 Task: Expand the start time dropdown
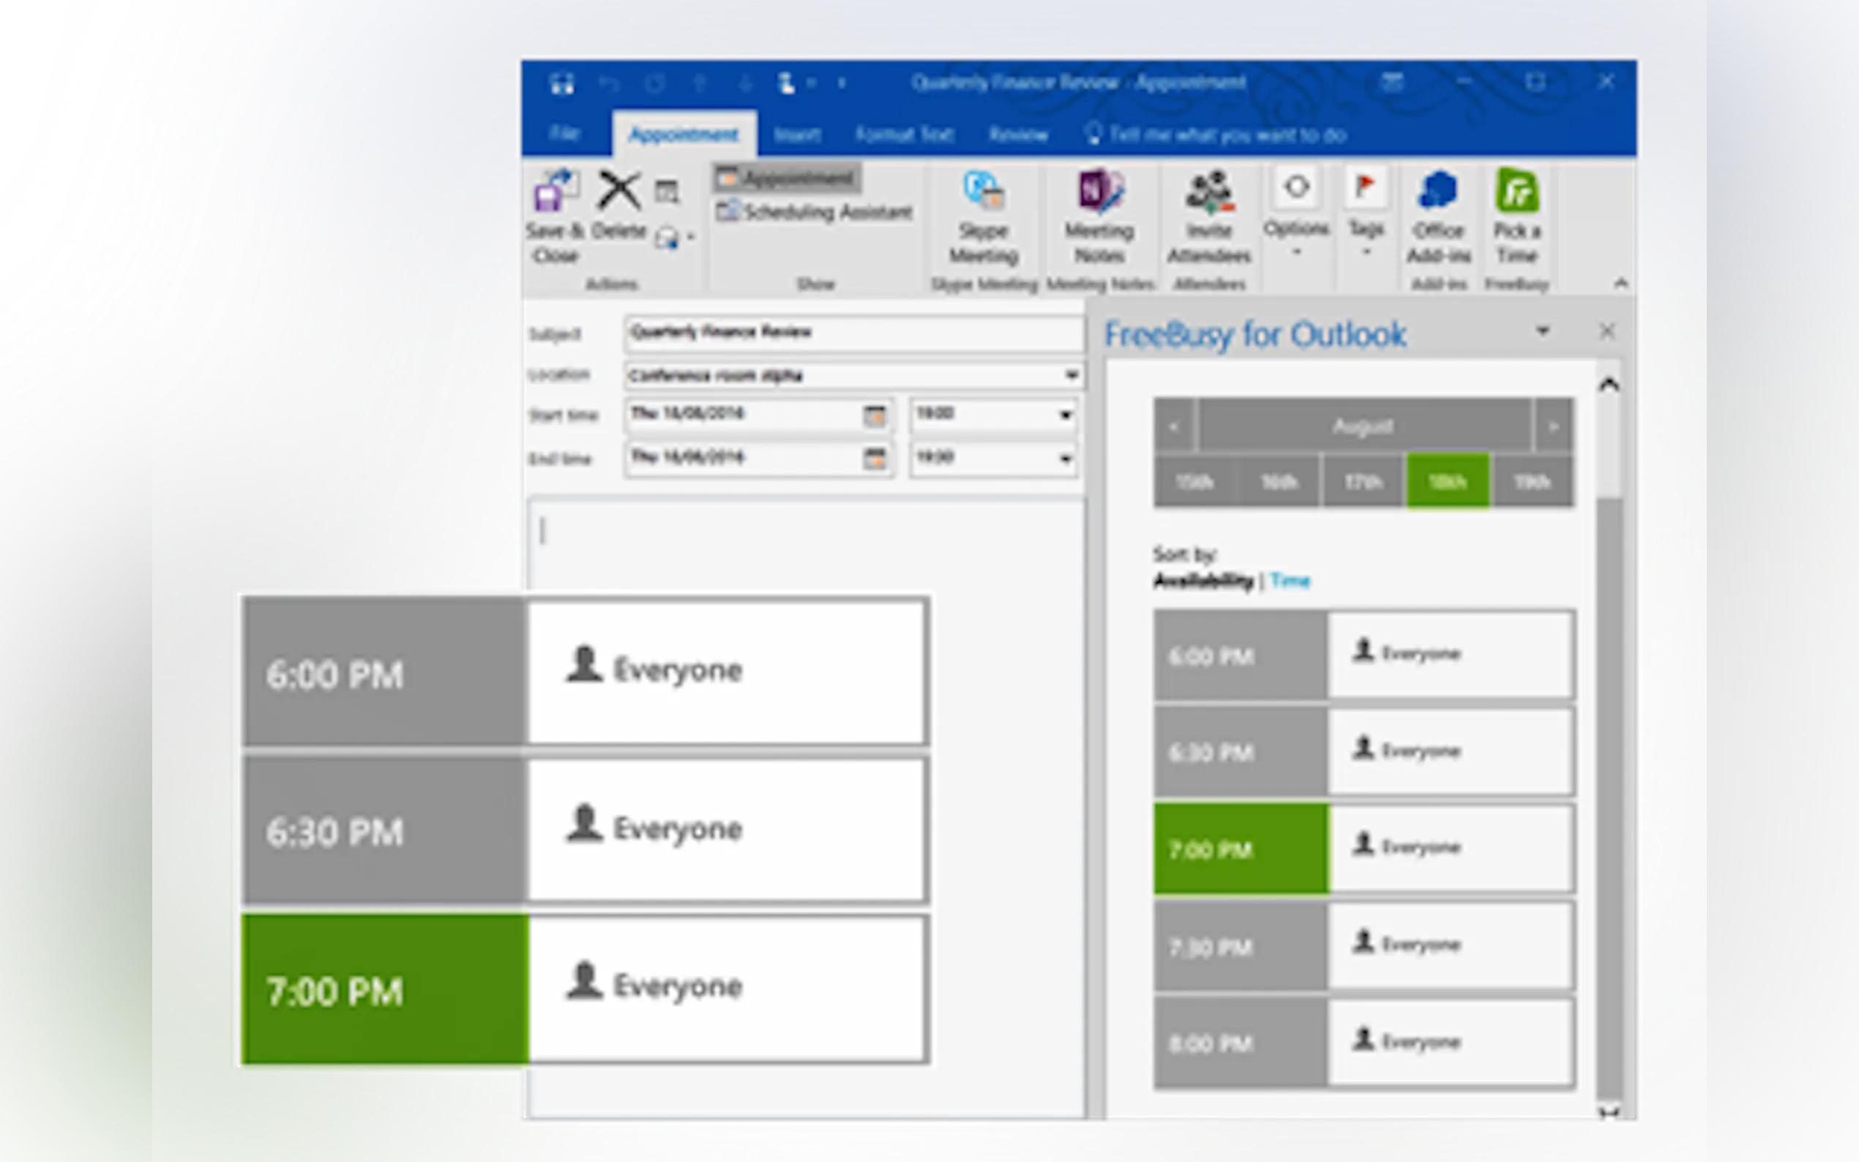[1065, 416]
